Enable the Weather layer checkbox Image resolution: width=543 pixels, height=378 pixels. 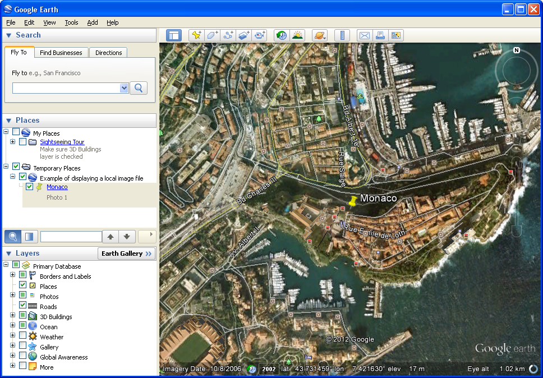pos(23,335)
